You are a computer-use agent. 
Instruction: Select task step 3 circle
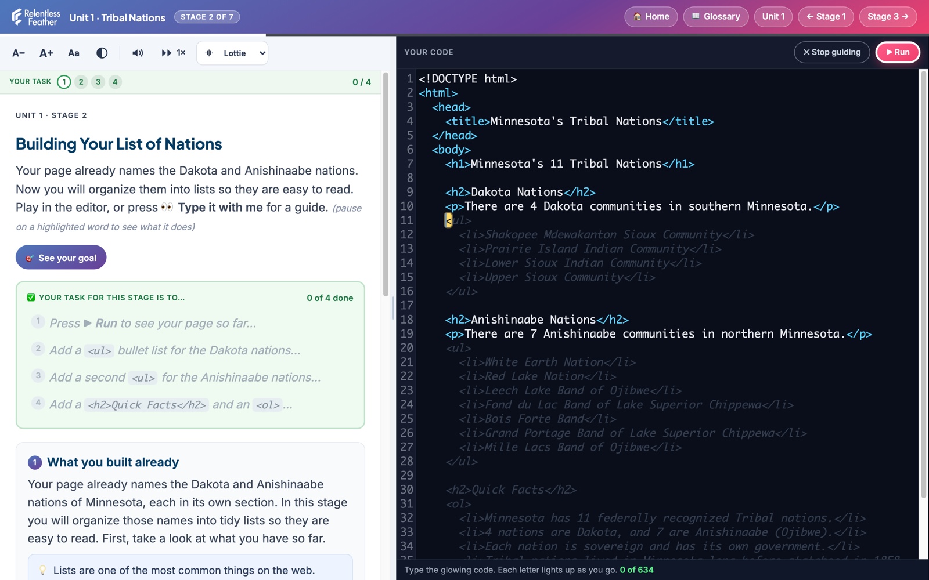98,82
